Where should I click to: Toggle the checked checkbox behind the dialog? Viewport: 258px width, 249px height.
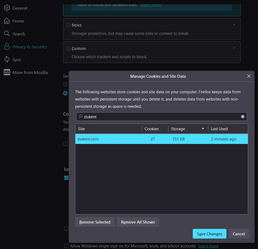point(66,178)
